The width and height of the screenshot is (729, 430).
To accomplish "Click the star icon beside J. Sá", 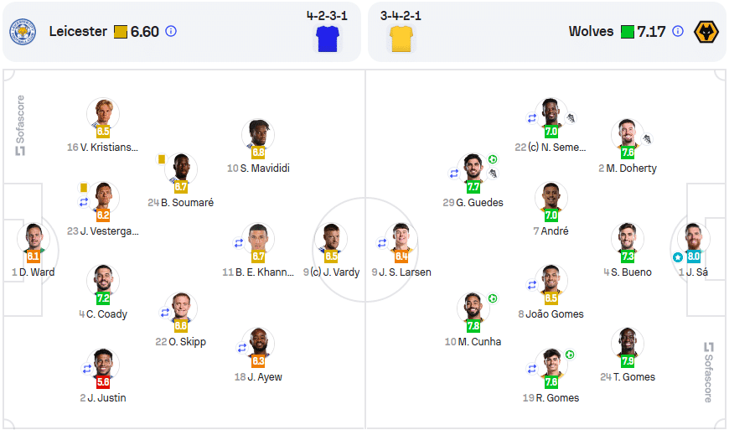I will (677, 256).
